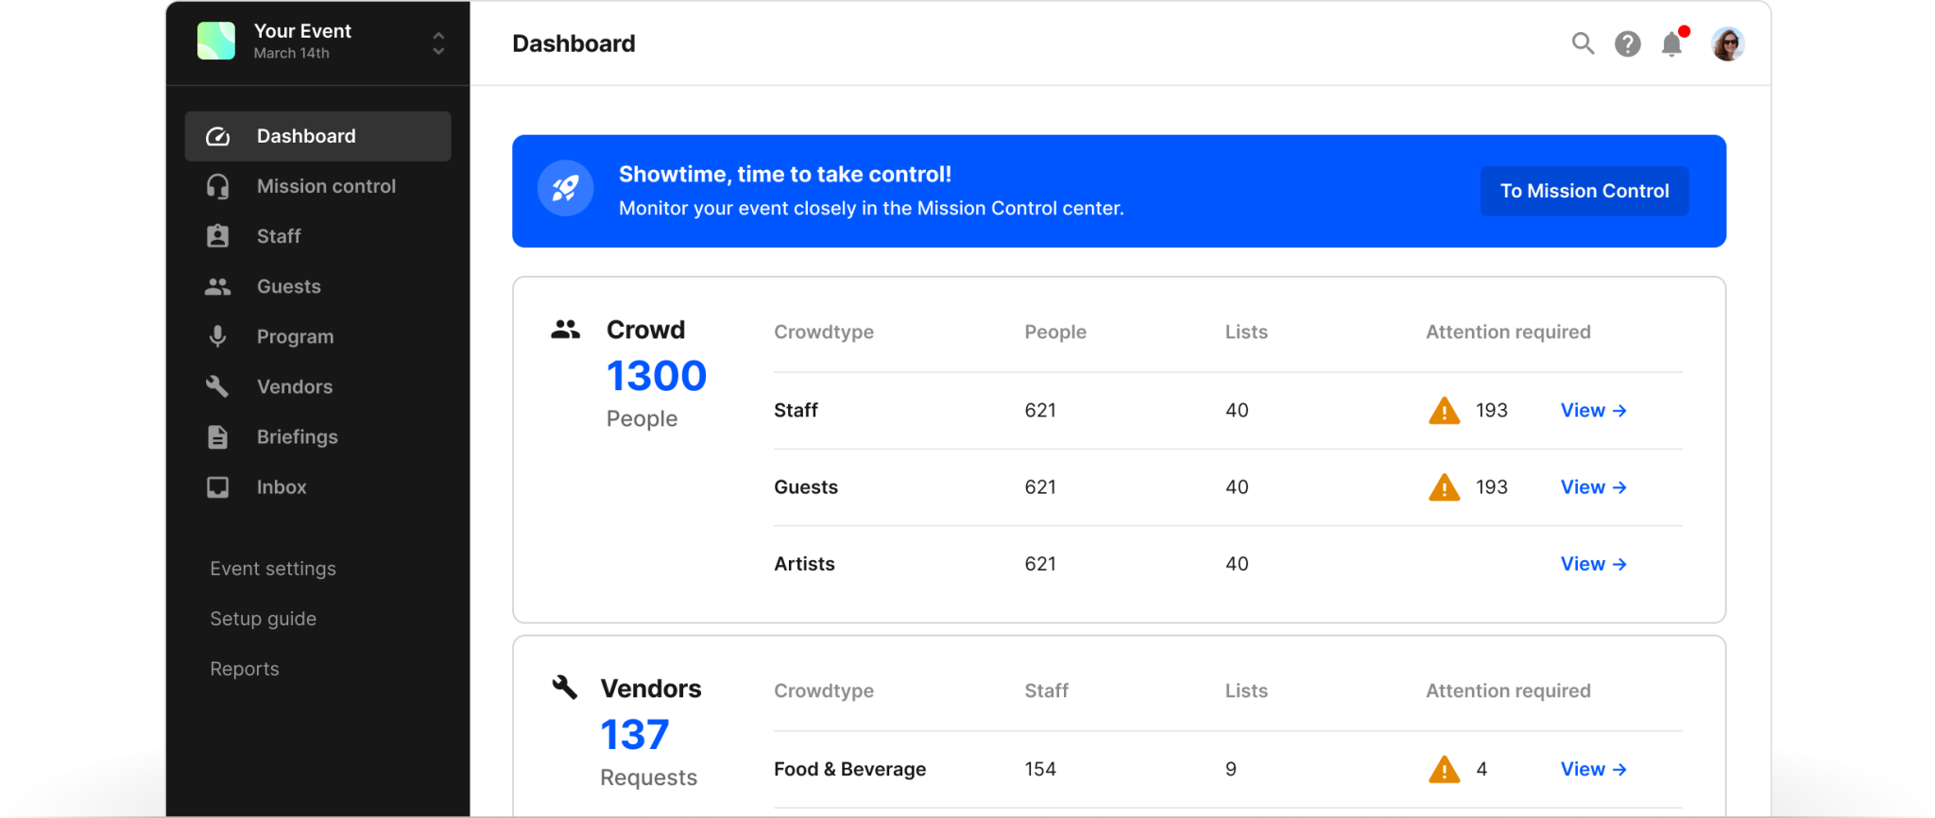Go to Reports in sidebar
1935x818 pixels.
tap(245, 669)
